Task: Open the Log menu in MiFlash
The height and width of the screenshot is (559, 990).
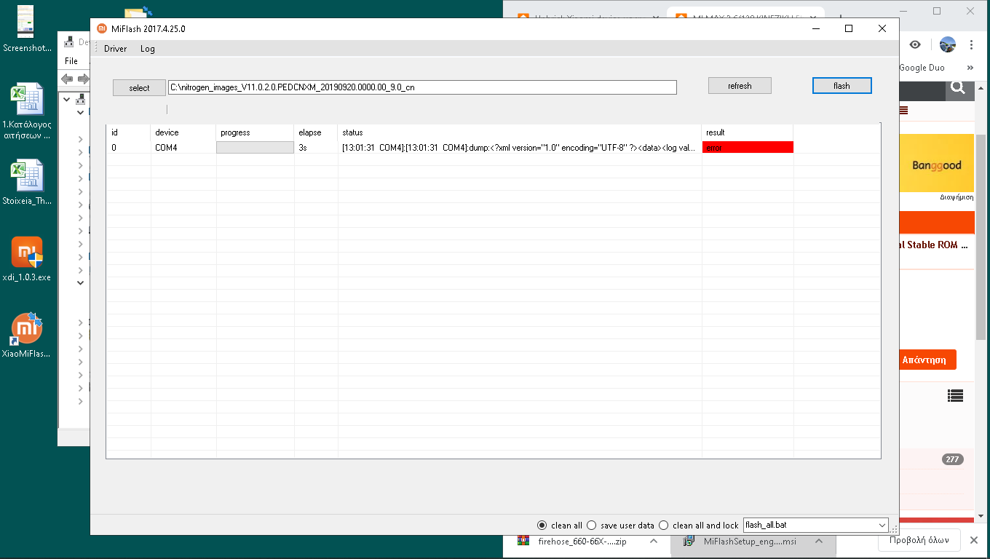Action: click(x=147, y=49)
